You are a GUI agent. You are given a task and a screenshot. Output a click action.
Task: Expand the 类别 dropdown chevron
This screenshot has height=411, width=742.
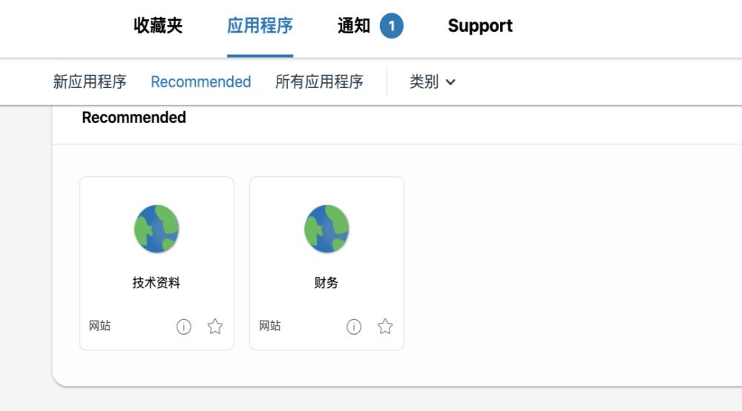coord(450,82)
